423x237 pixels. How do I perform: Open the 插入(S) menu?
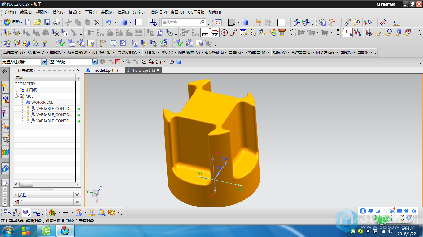tap(59, 12)
